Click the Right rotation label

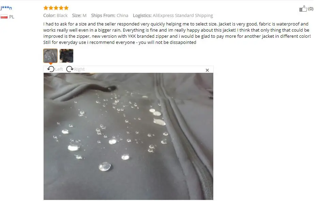(x=79, y=69)
